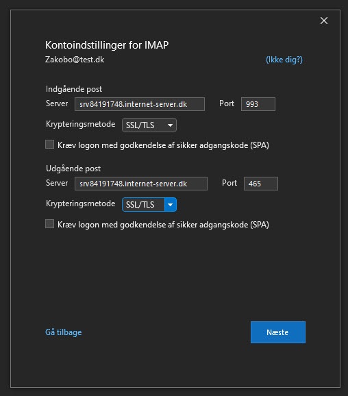Click the incoming Port field showing 993
This screenshot has height=396, width=348.
(x=258, y=104)
